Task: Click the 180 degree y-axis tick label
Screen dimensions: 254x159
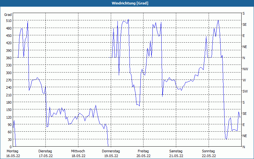Action: pyautogui.click(x=8, y=102)
